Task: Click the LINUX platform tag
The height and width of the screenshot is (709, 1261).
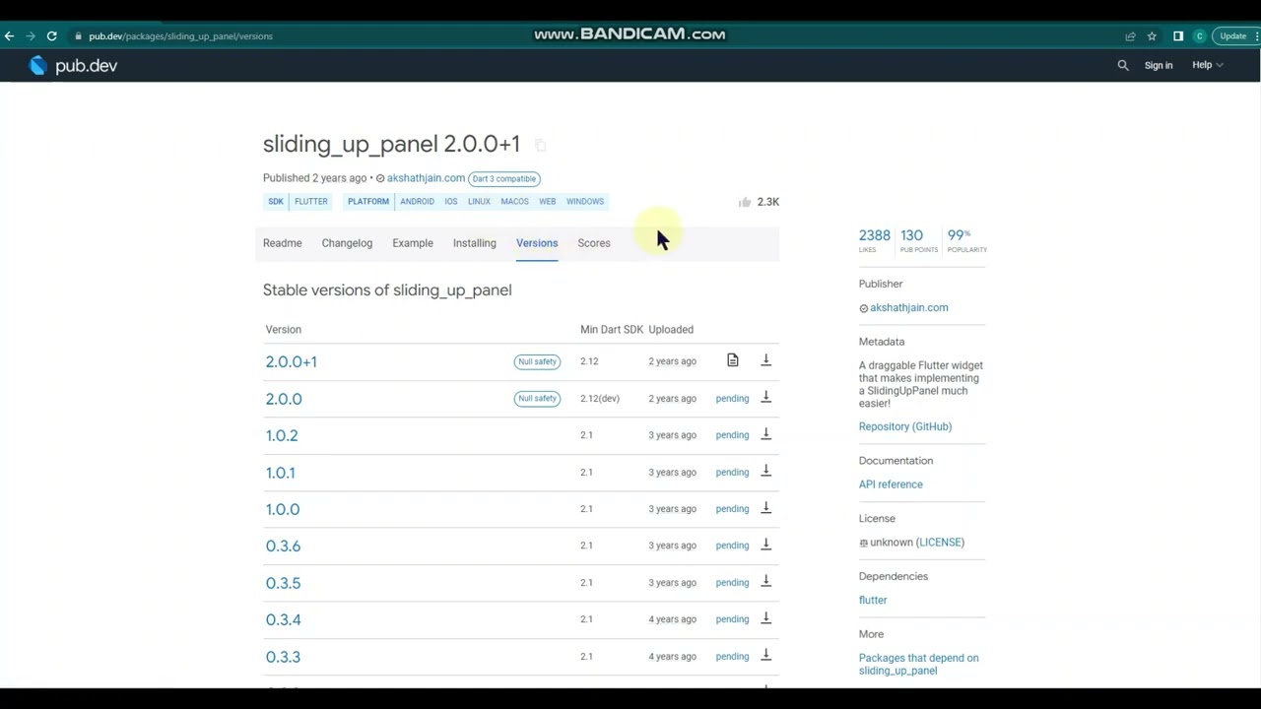Action: click(479, 202)
